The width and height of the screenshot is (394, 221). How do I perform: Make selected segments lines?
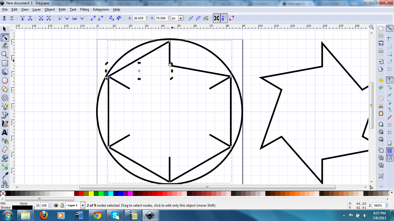pyautogui.click(x=93, y=18)
